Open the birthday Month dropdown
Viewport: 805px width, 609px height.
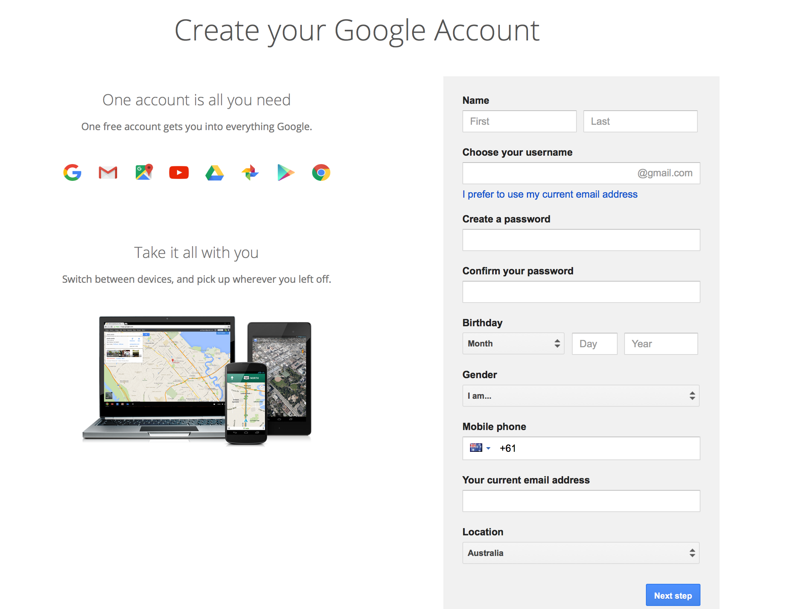point(513,343)
